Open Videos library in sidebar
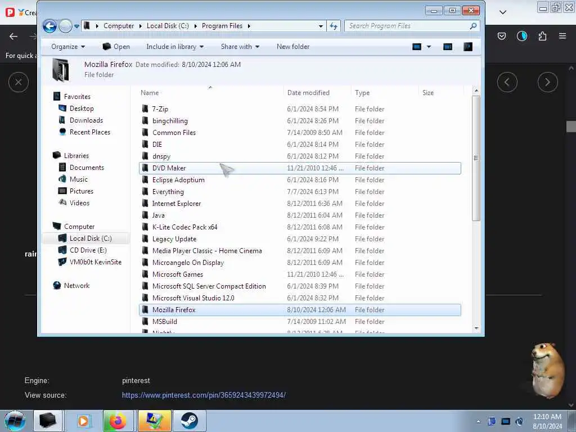The width and height of the screenshot is (576, 432). [x=79, y=202]
